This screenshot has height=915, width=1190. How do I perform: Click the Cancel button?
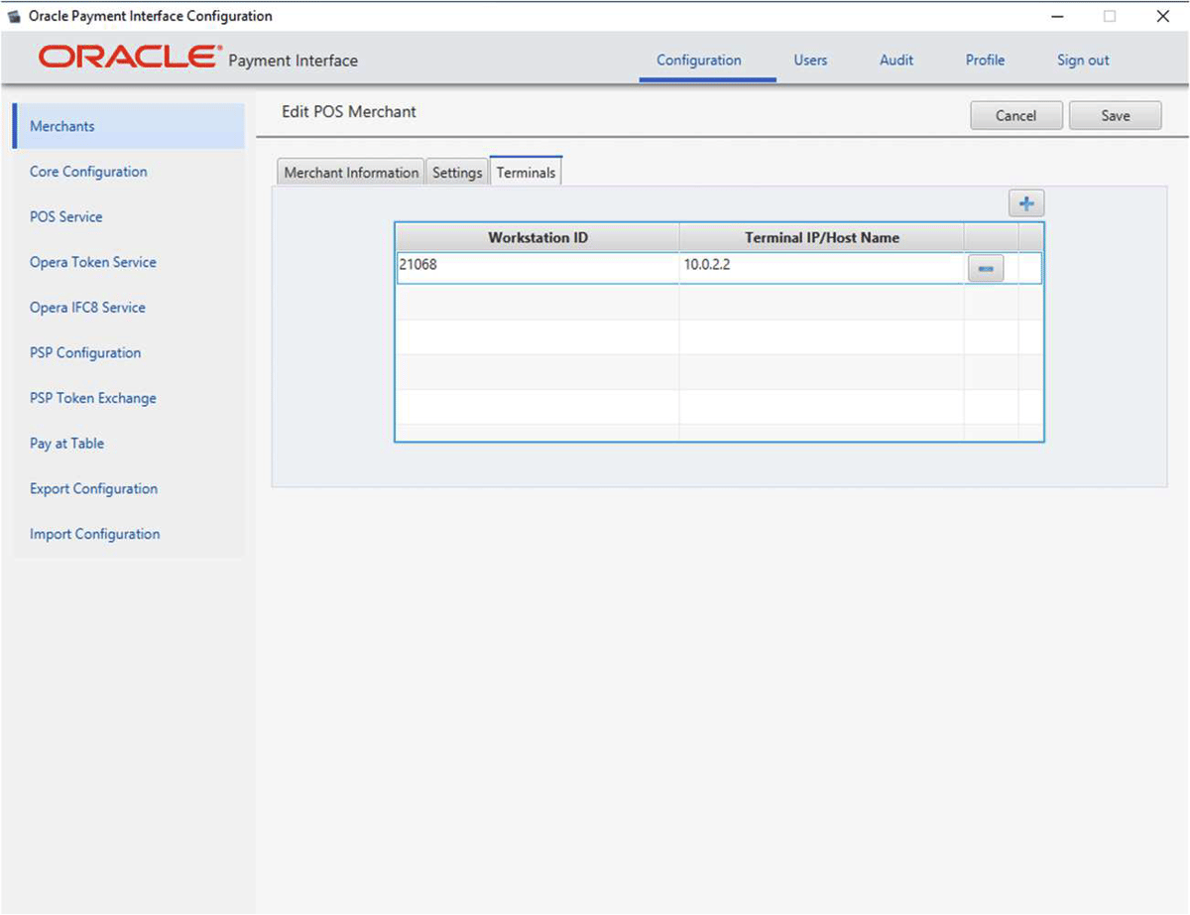[x=1015, y=115]
